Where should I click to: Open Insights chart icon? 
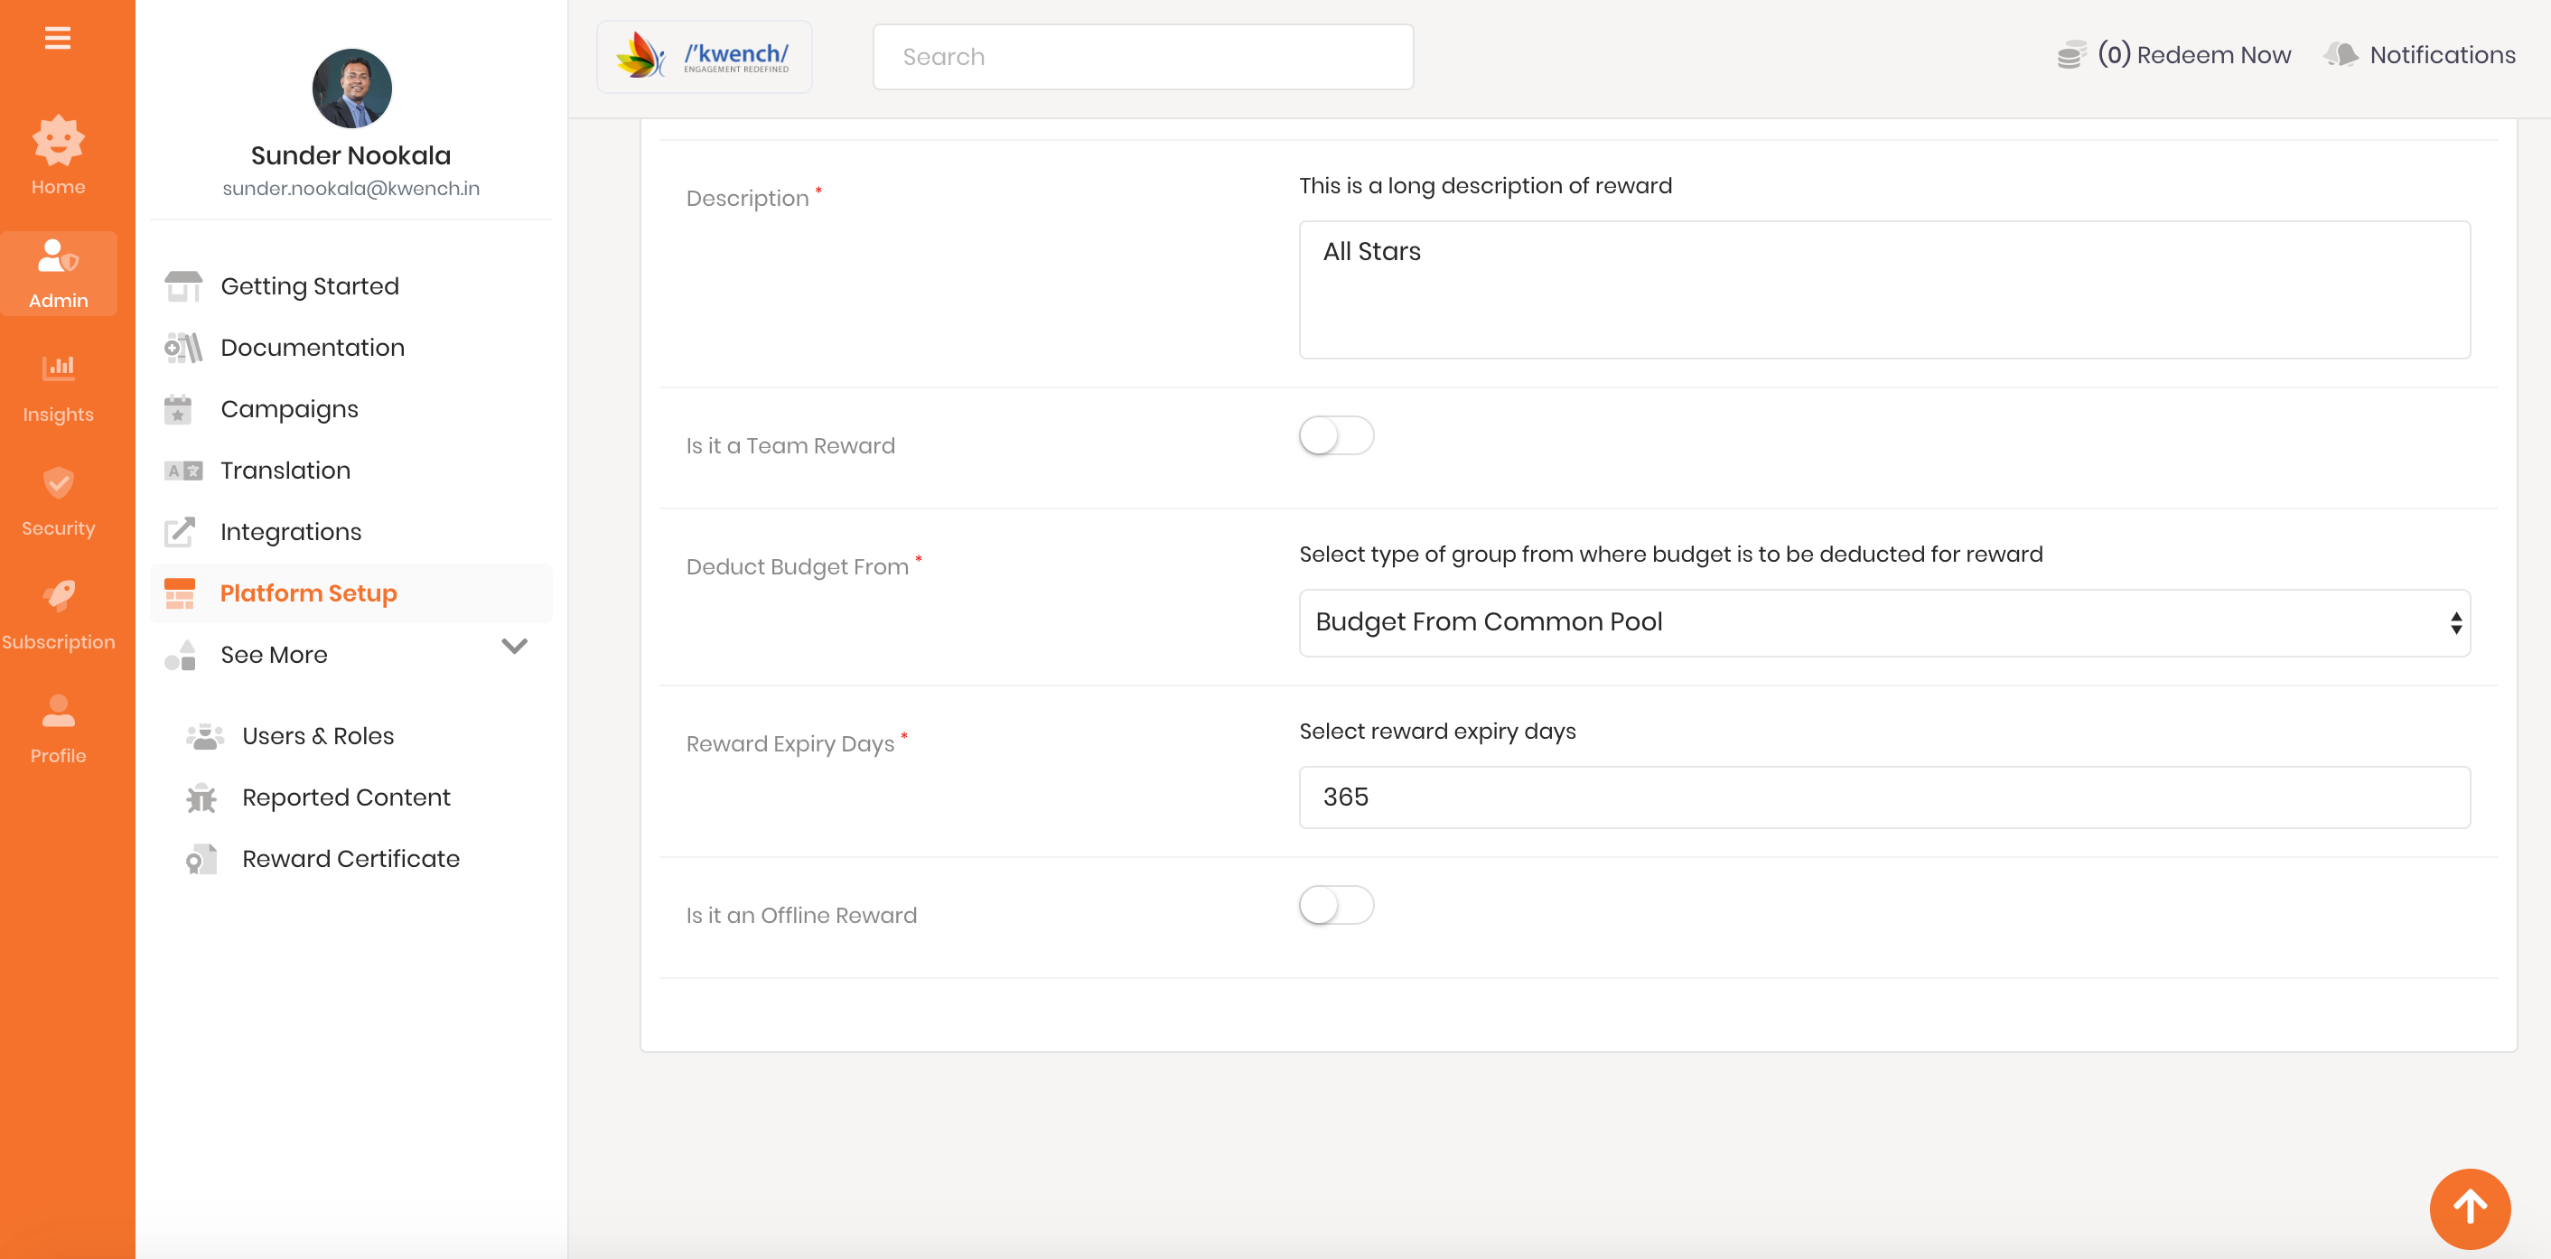click(x=58, y=368)
